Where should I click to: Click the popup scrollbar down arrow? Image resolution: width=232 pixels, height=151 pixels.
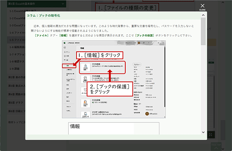203,132
